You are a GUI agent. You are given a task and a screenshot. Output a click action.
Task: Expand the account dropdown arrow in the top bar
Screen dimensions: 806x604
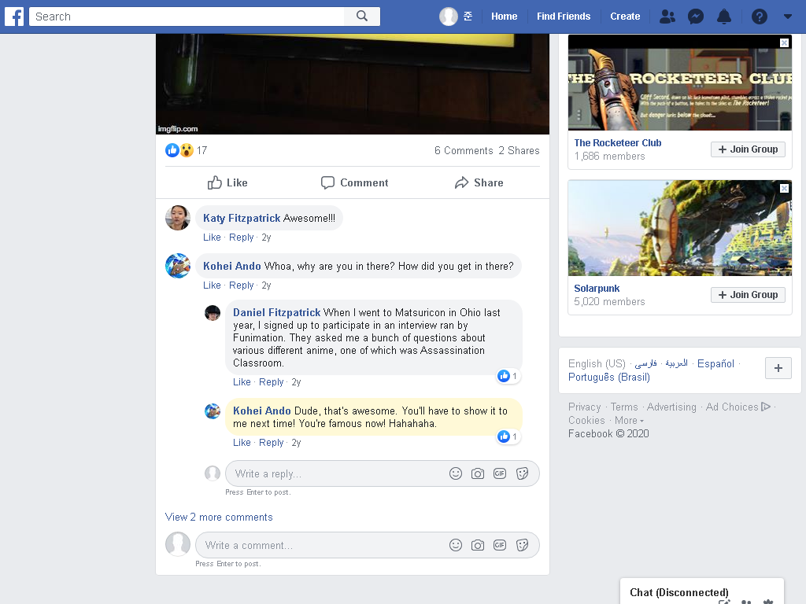[x=787, y=17]
